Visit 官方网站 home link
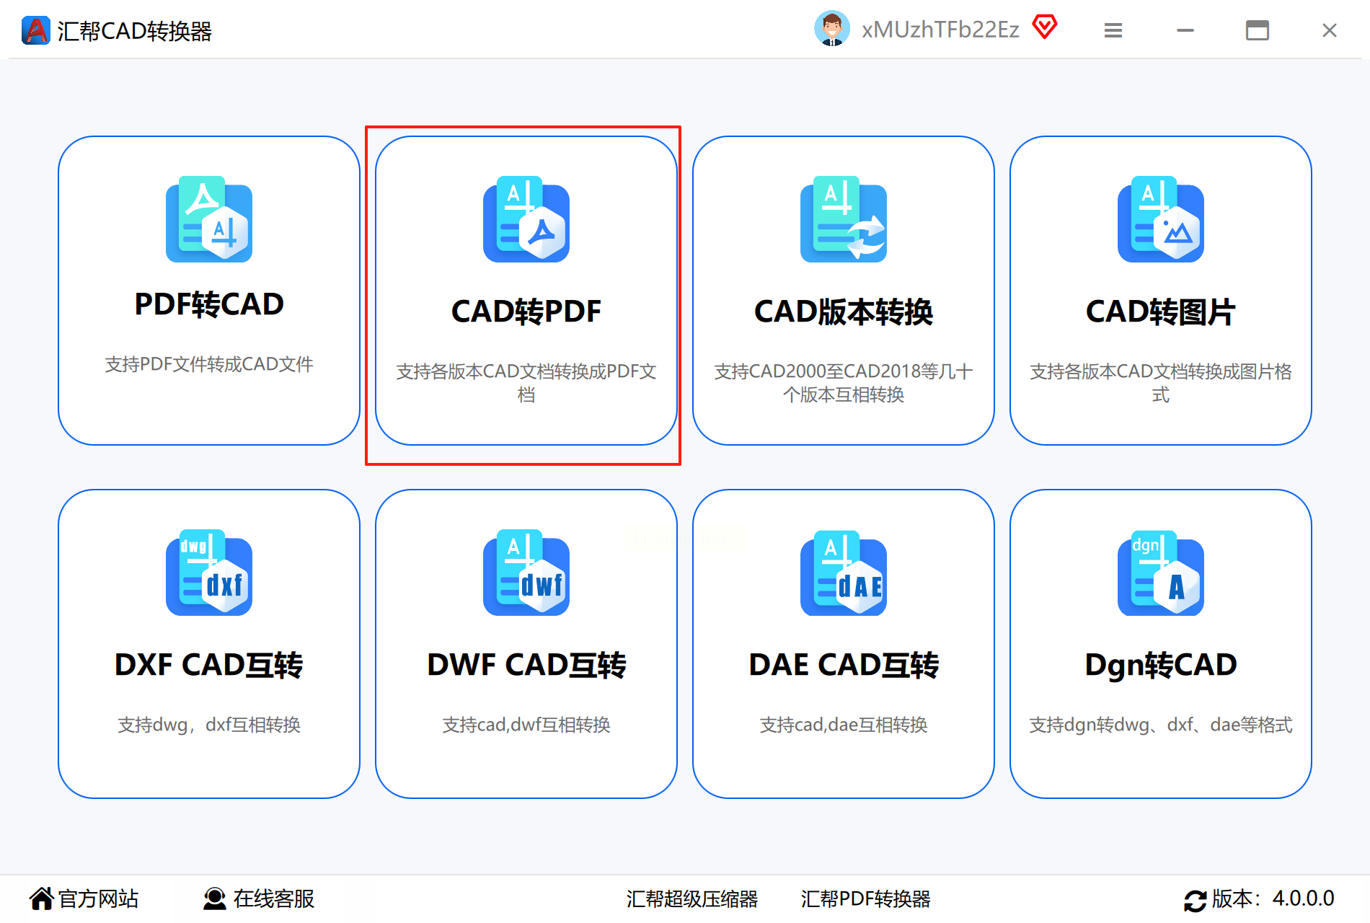This screenshot has width=1370, height=923. (x=84, y=898)
